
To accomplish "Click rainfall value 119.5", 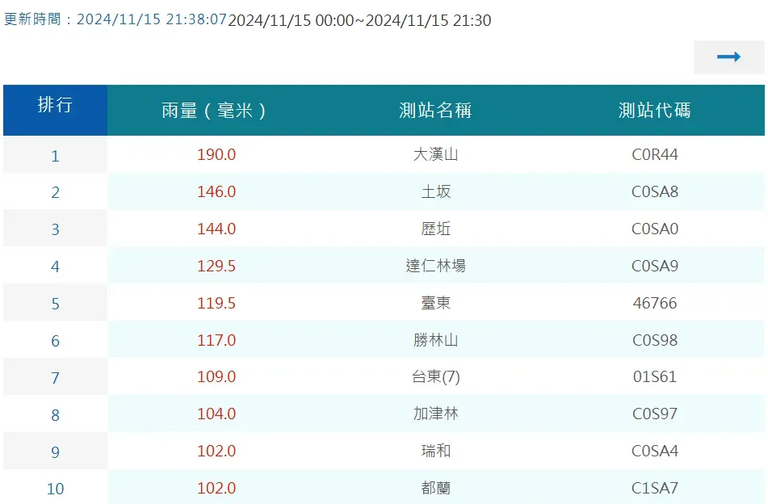I will 216,303.
